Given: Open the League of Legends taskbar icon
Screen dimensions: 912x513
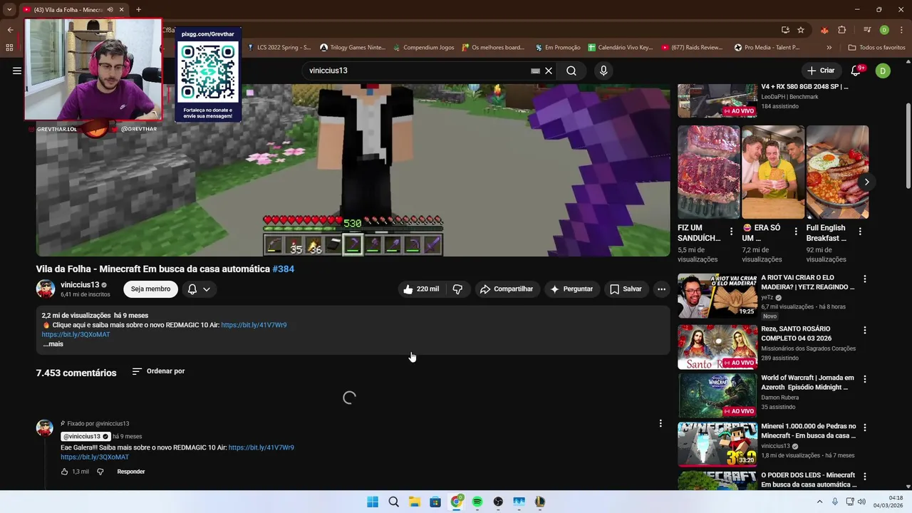Looking at the screenshot, I should (x=540, y=502).
